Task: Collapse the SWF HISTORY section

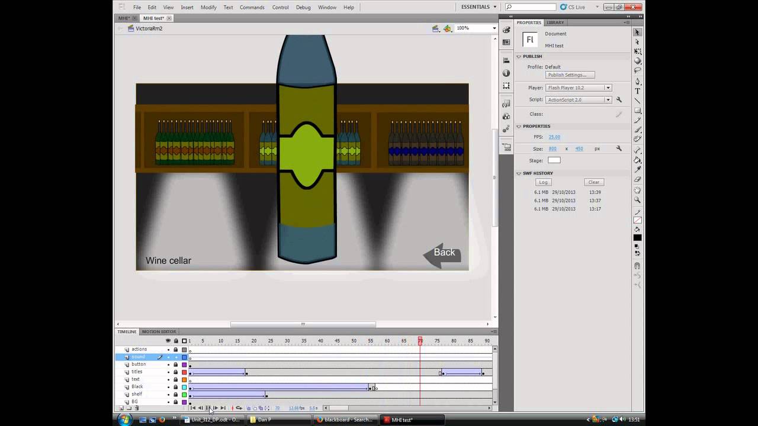Action: (519, 173)
